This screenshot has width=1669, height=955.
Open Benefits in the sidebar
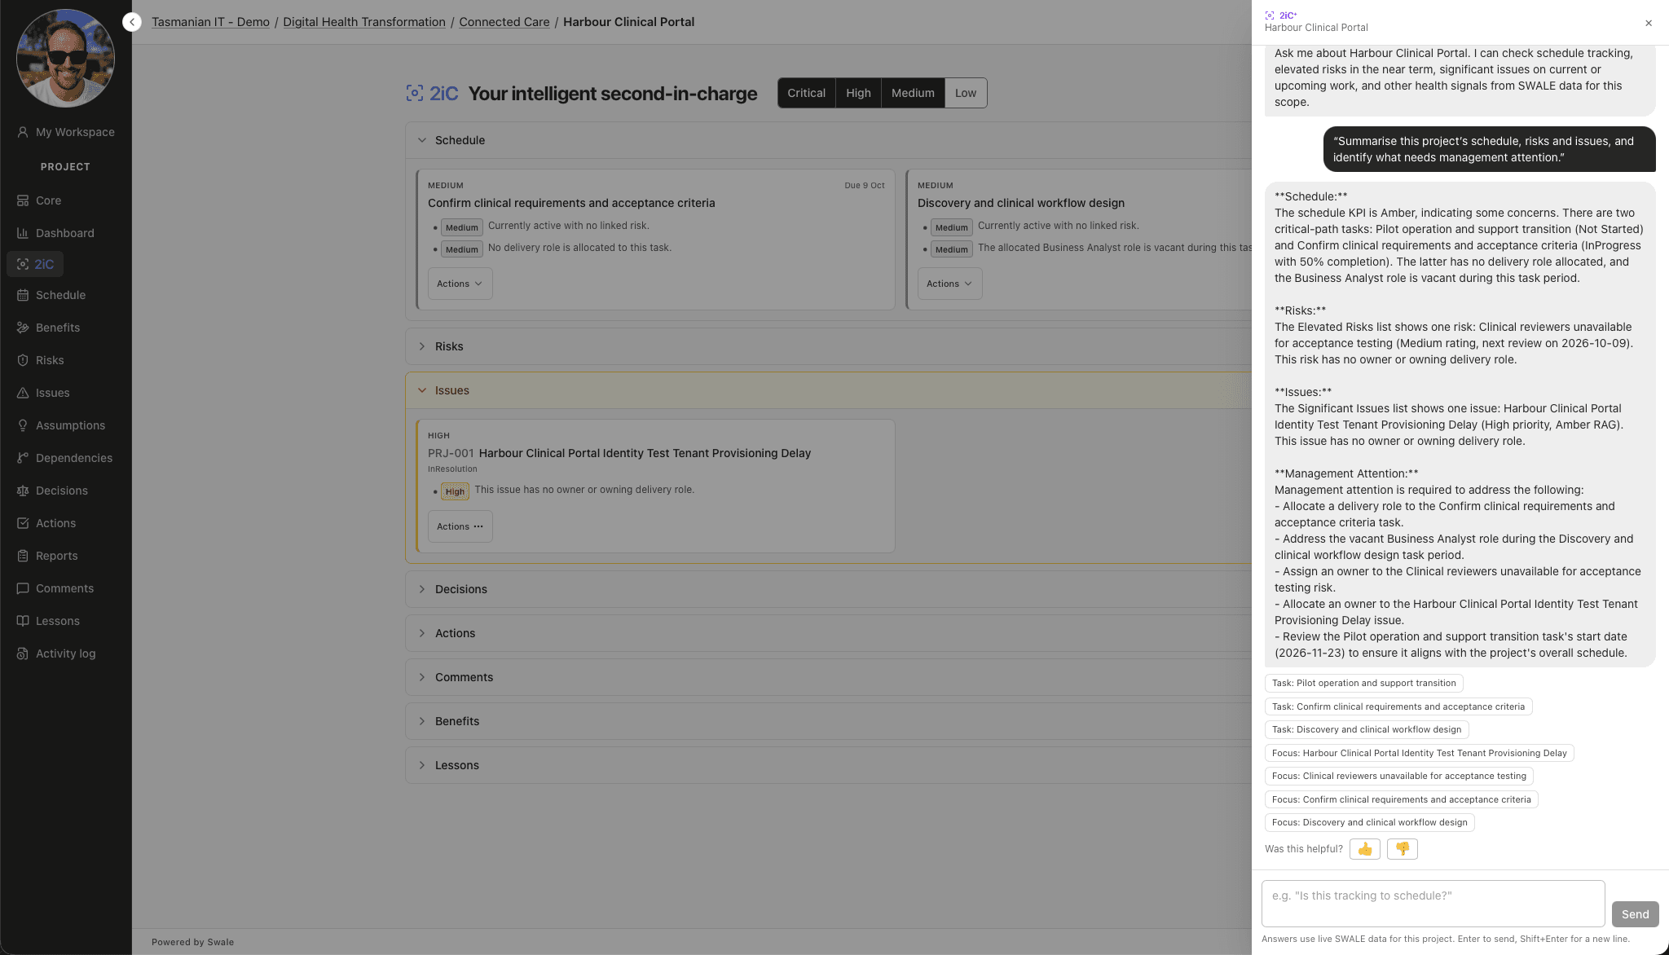48,328
